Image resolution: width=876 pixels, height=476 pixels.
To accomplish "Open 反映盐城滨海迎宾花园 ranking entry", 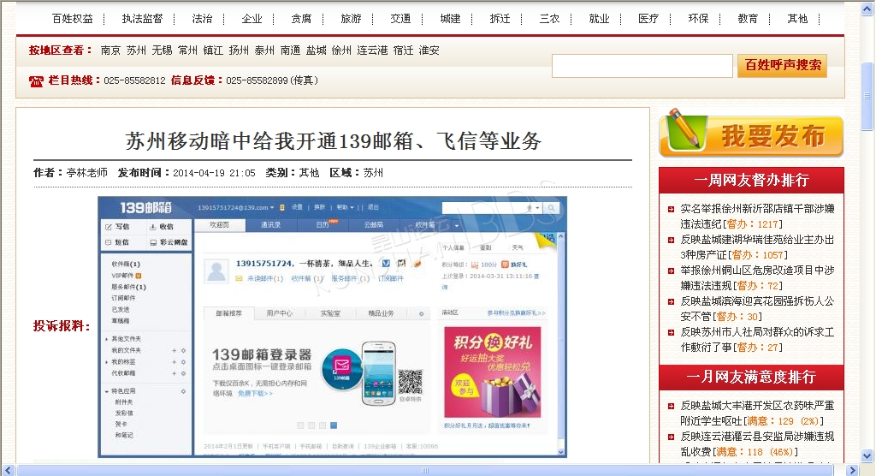I will pyautogui.click(x=757, y=309).
